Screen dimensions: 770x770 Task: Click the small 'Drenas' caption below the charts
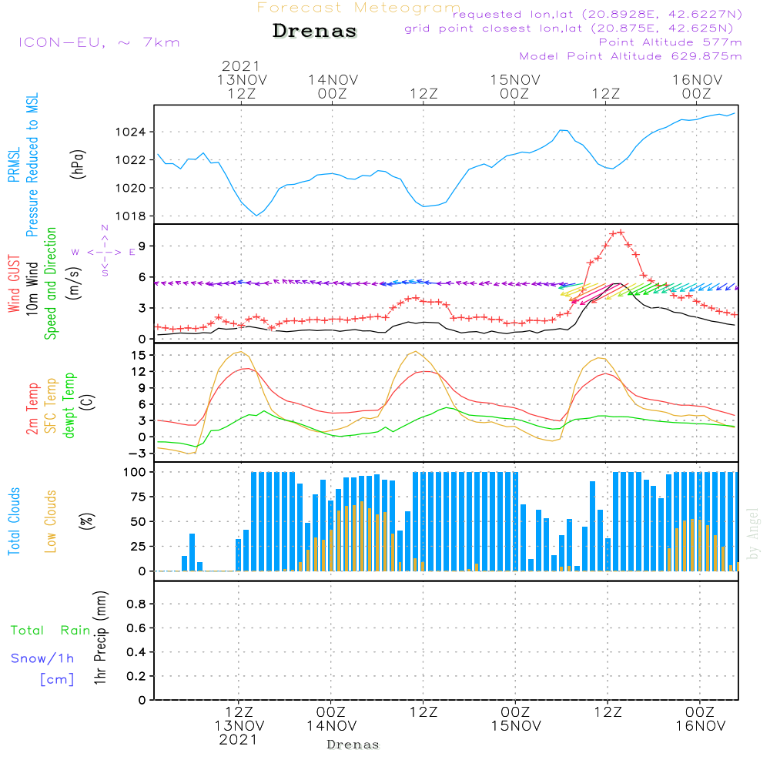pos(353,745)
